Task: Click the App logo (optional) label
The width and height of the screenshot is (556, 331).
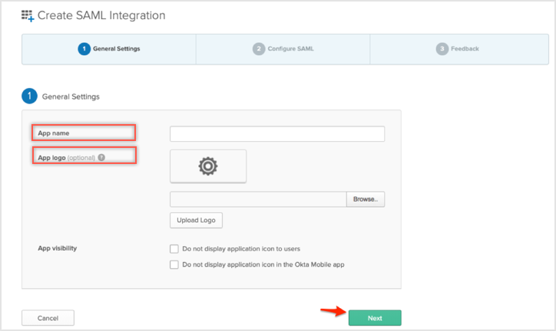Action: pyautogui.click(x=65, y=157)
